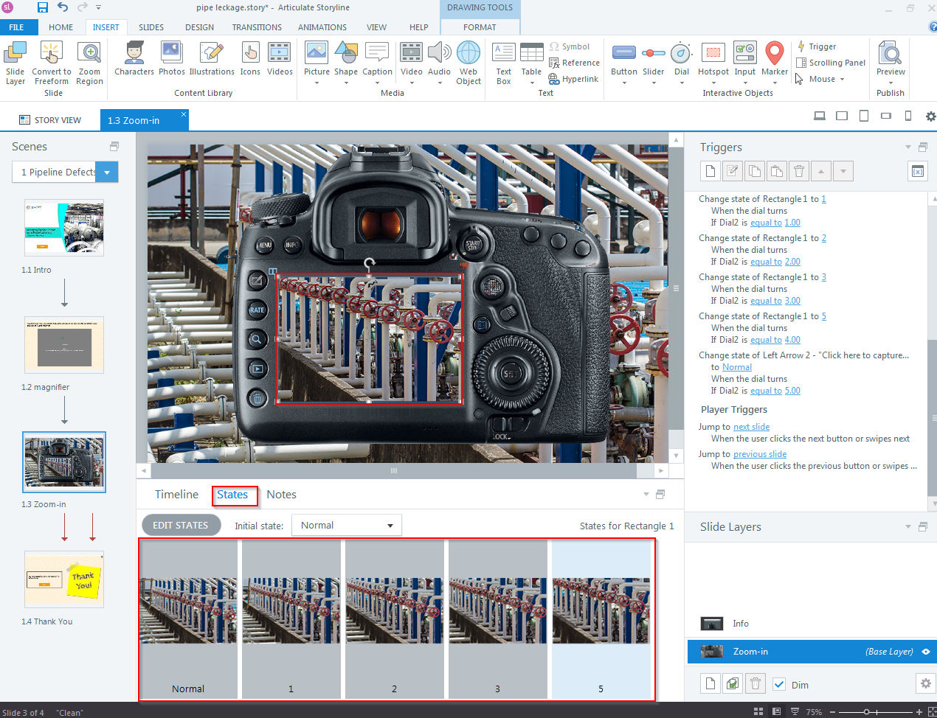This screenshot has width=937, height=718.
Task: Toggle visibility of Zoom-in base layer
Action: tap(925, 652)
